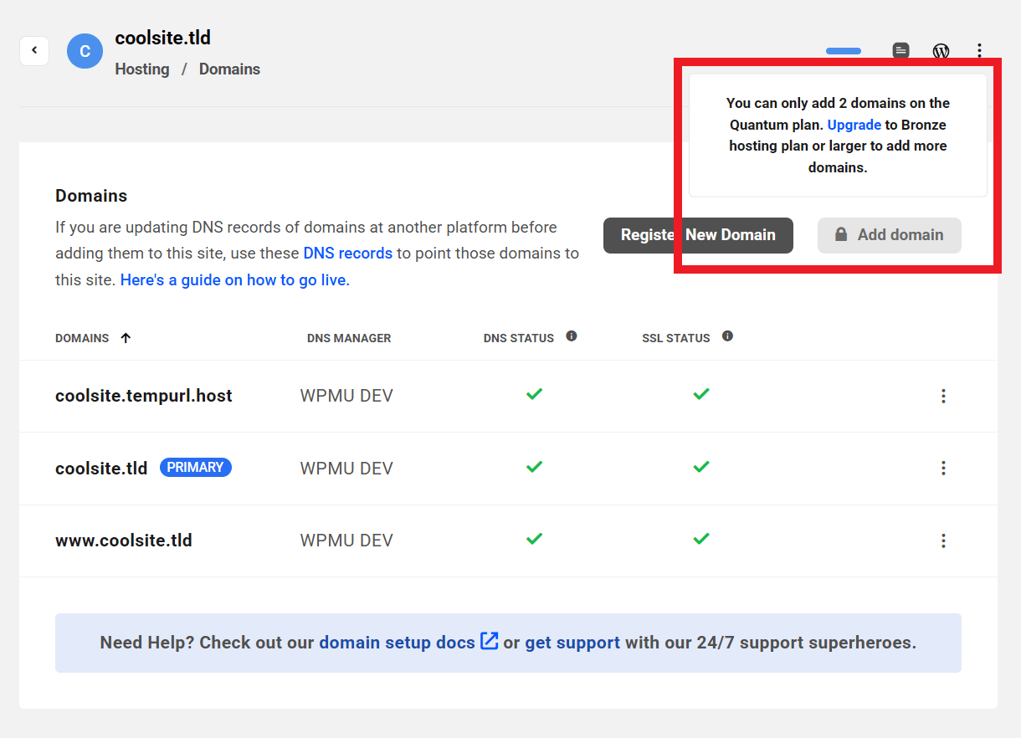
Task: Click the coolsite.tld row's three-dot menu
Action: (x=943, y=468)
